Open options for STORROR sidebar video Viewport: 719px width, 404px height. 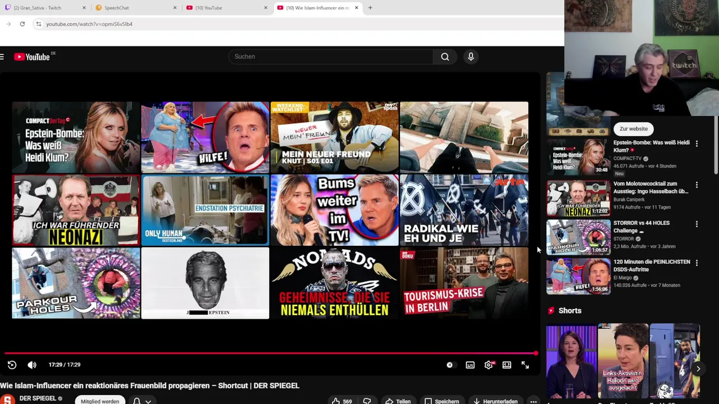pos(697,224)
